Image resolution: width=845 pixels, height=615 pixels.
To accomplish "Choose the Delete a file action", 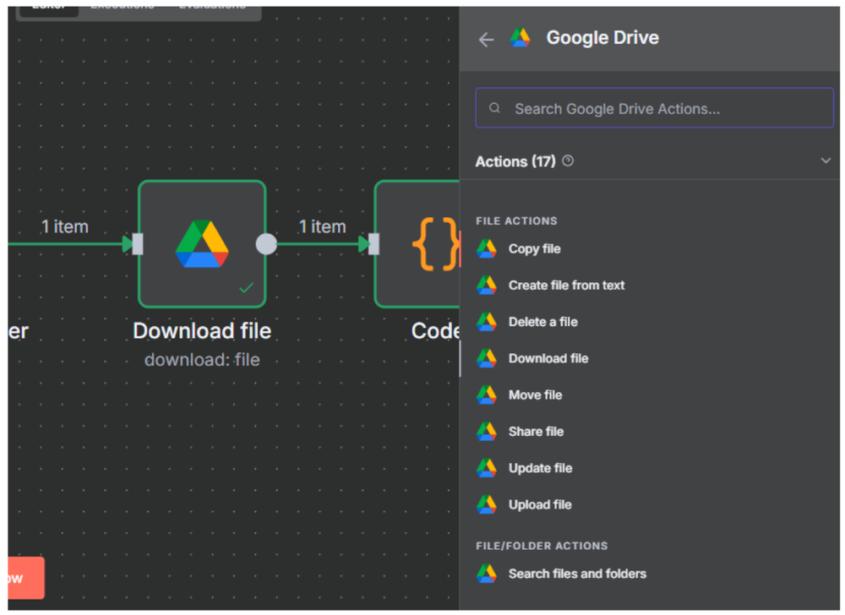I will [x=543, y=322].
